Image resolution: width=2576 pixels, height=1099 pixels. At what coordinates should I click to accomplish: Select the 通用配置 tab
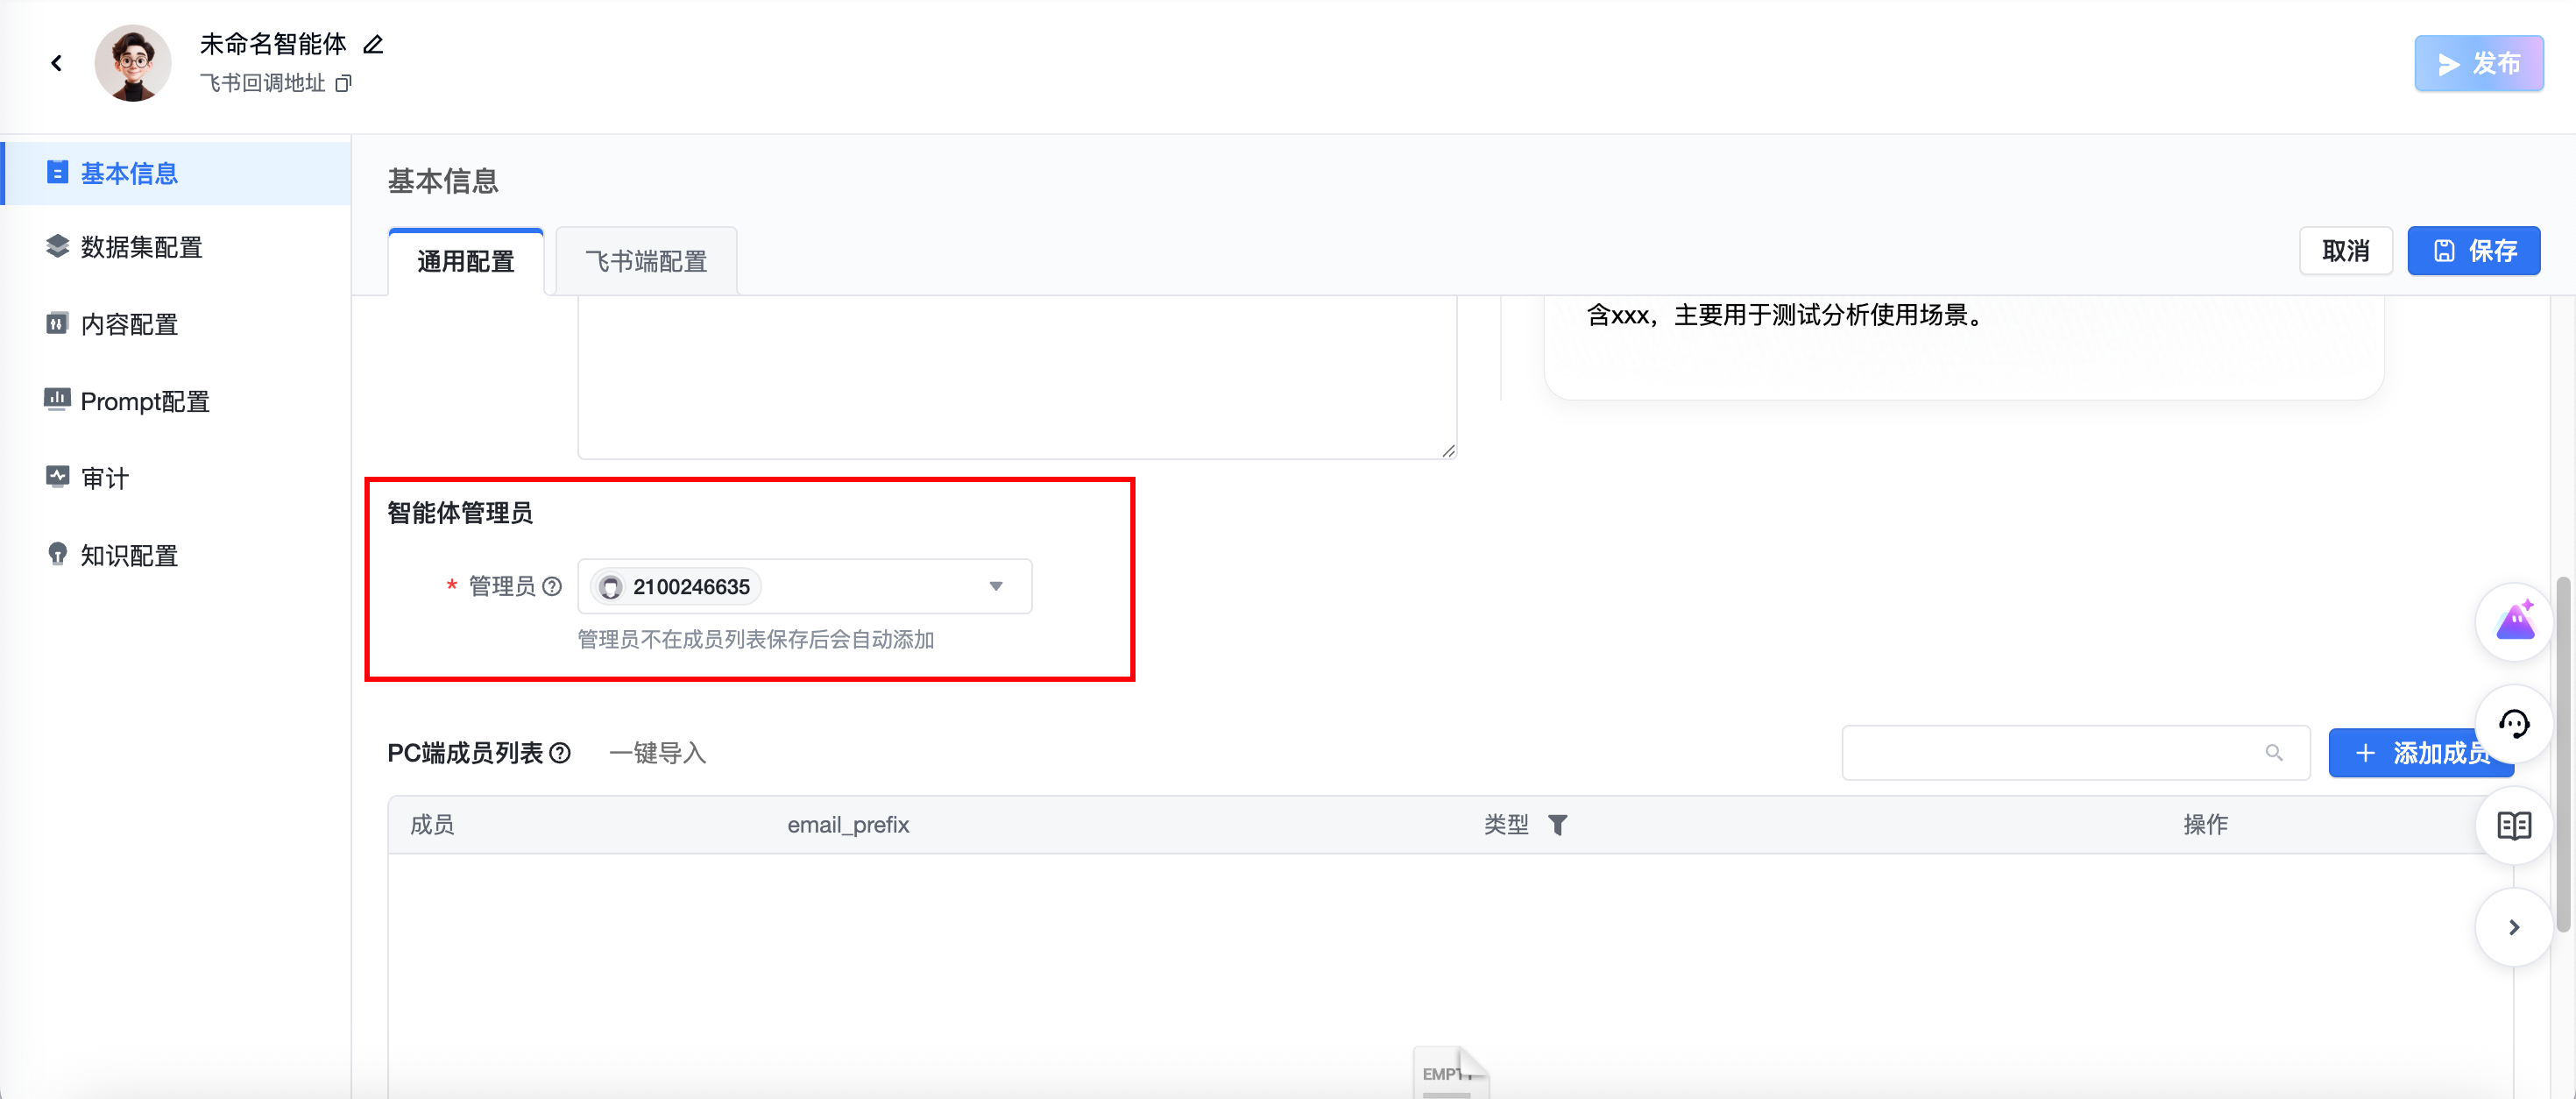466,262
